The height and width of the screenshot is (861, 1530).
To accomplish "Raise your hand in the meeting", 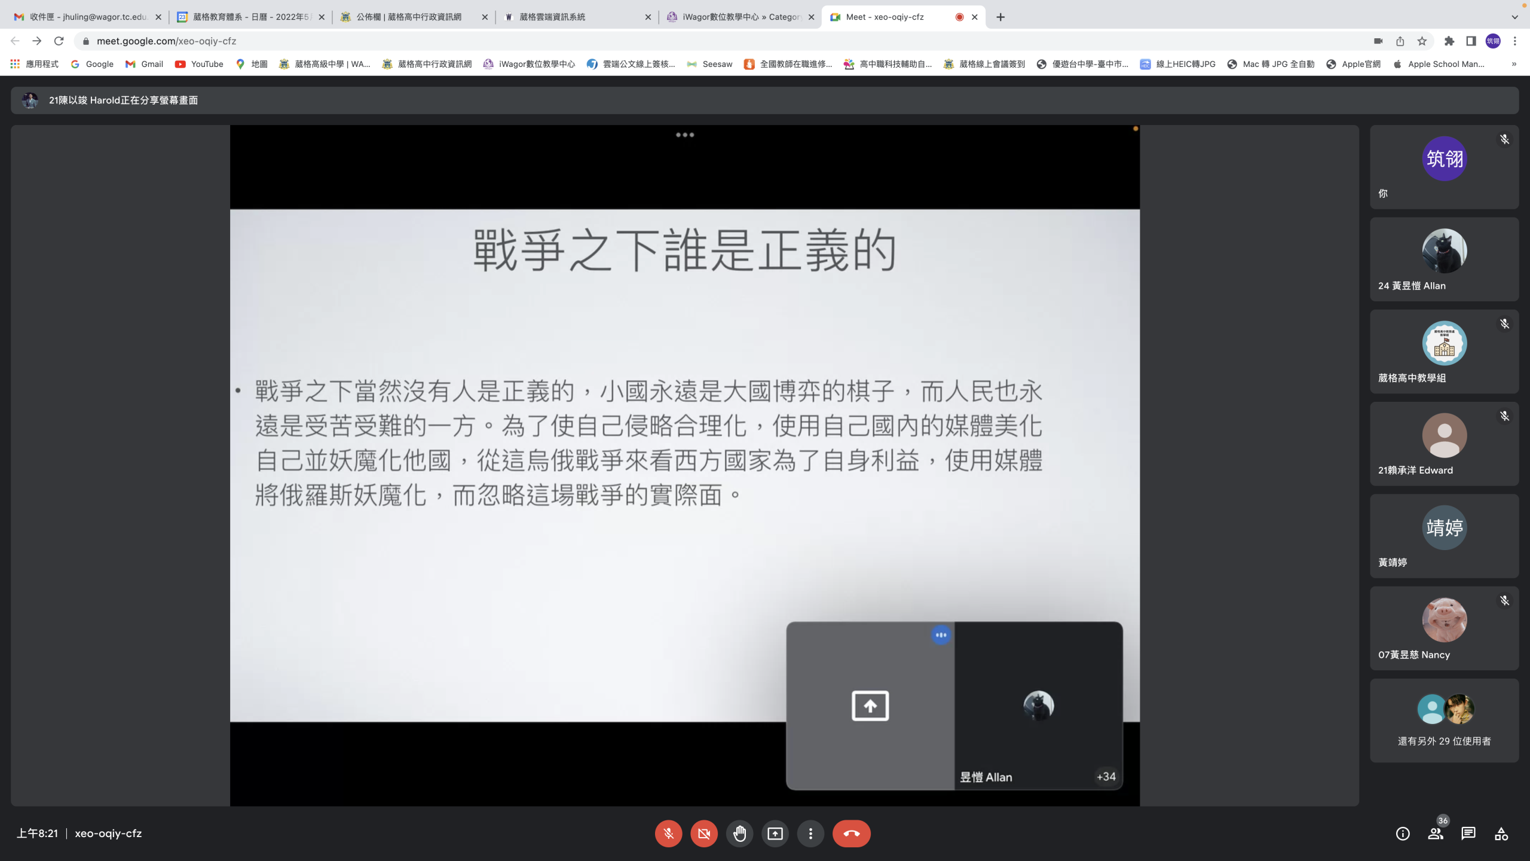I will [740, 833].
